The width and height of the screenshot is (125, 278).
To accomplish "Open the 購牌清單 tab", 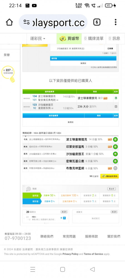I will 94,38.
